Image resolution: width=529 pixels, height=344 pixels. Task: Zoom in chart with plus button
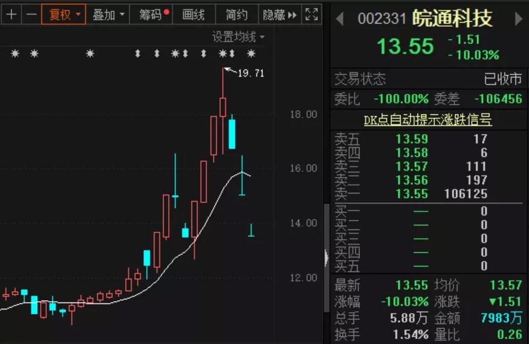[12, 15]
